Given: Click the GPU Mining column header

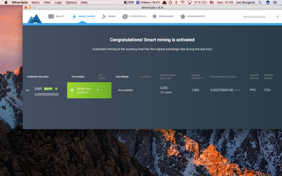Looking at the screenshot, I should (122, 77).
